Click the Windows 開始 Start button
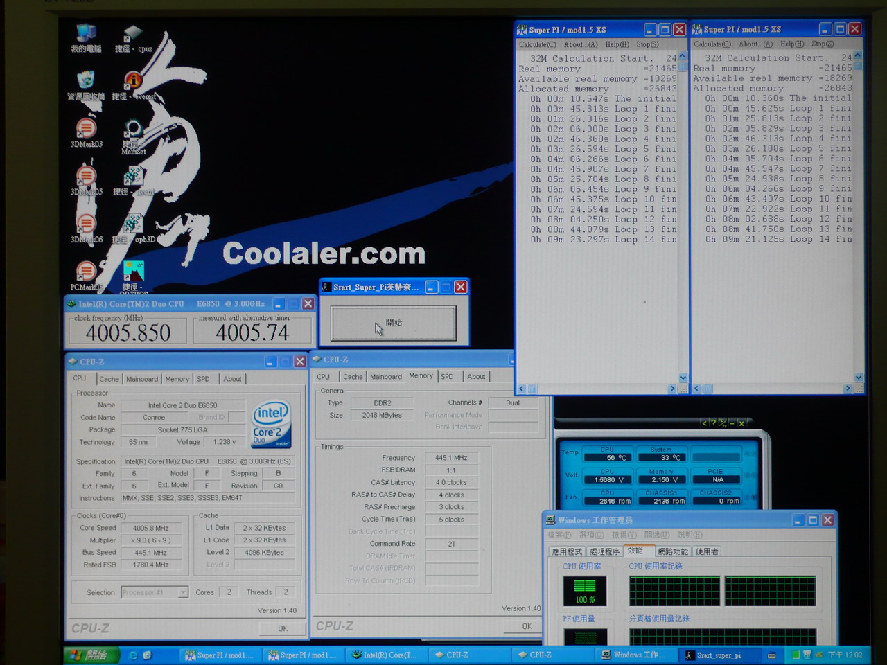This screenshot has width=887, height=665. point(91,655)
